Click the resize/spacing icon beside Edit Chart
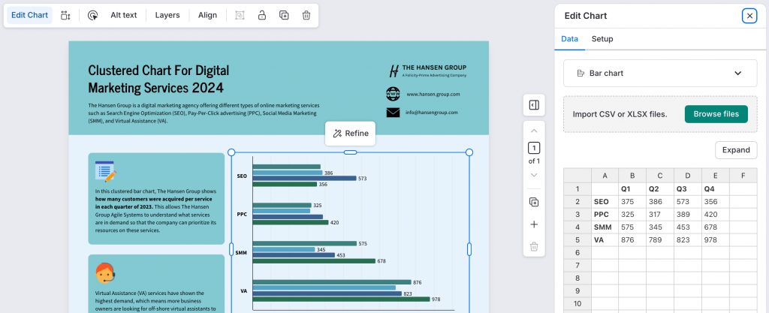Viewport: 769px width, 313px height. [65, 15]
